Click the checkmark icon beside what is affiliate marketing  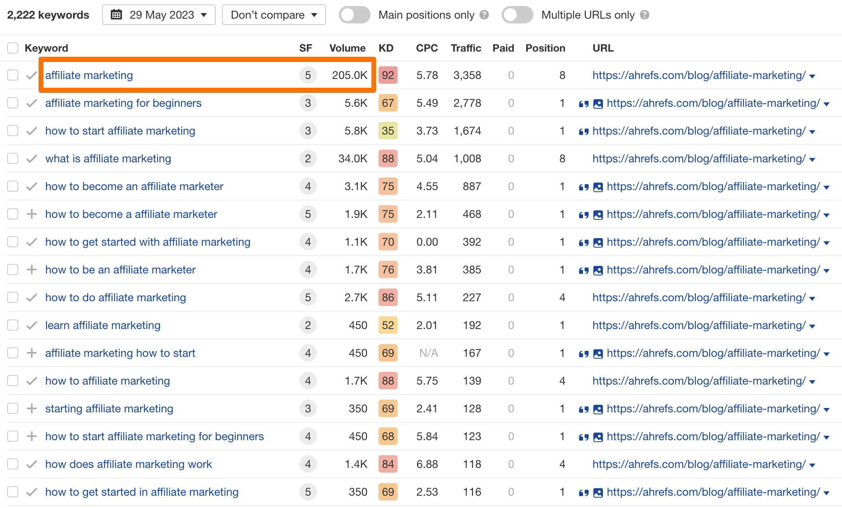tap(31, 158)
